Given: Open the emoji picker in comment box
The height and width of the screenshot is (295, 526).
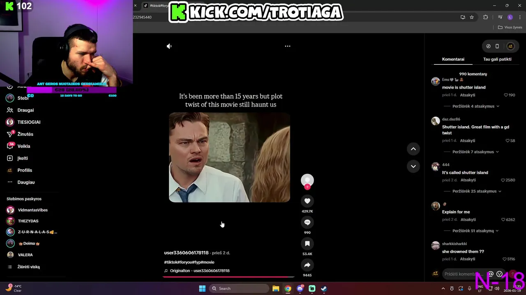Looking at the screenshot, I should point(499,274).
